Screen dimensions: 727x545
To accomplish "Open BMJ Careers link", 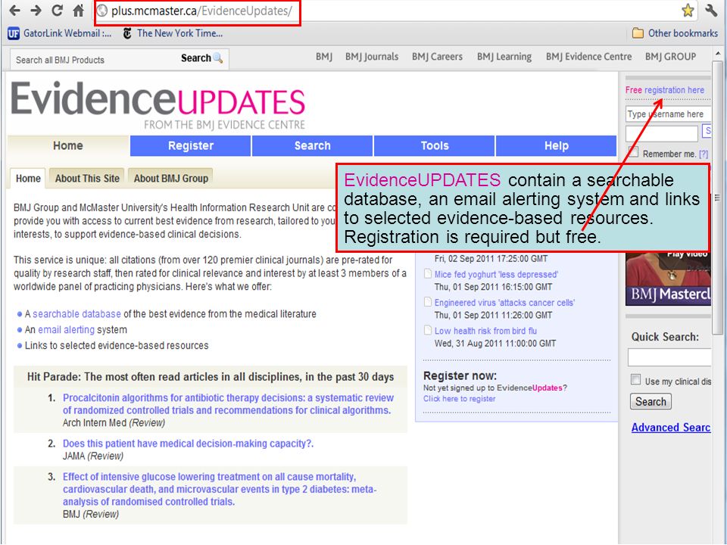I will [x=437, y=57].
